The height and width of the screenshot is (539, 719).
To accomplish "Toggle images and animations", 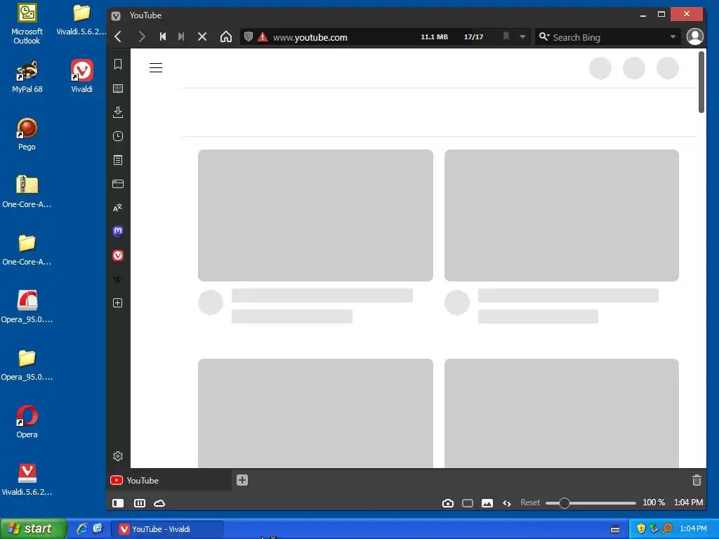I will 487,503.
